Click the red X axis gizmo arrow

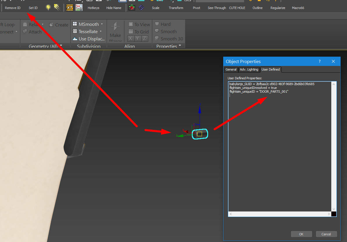186,132
